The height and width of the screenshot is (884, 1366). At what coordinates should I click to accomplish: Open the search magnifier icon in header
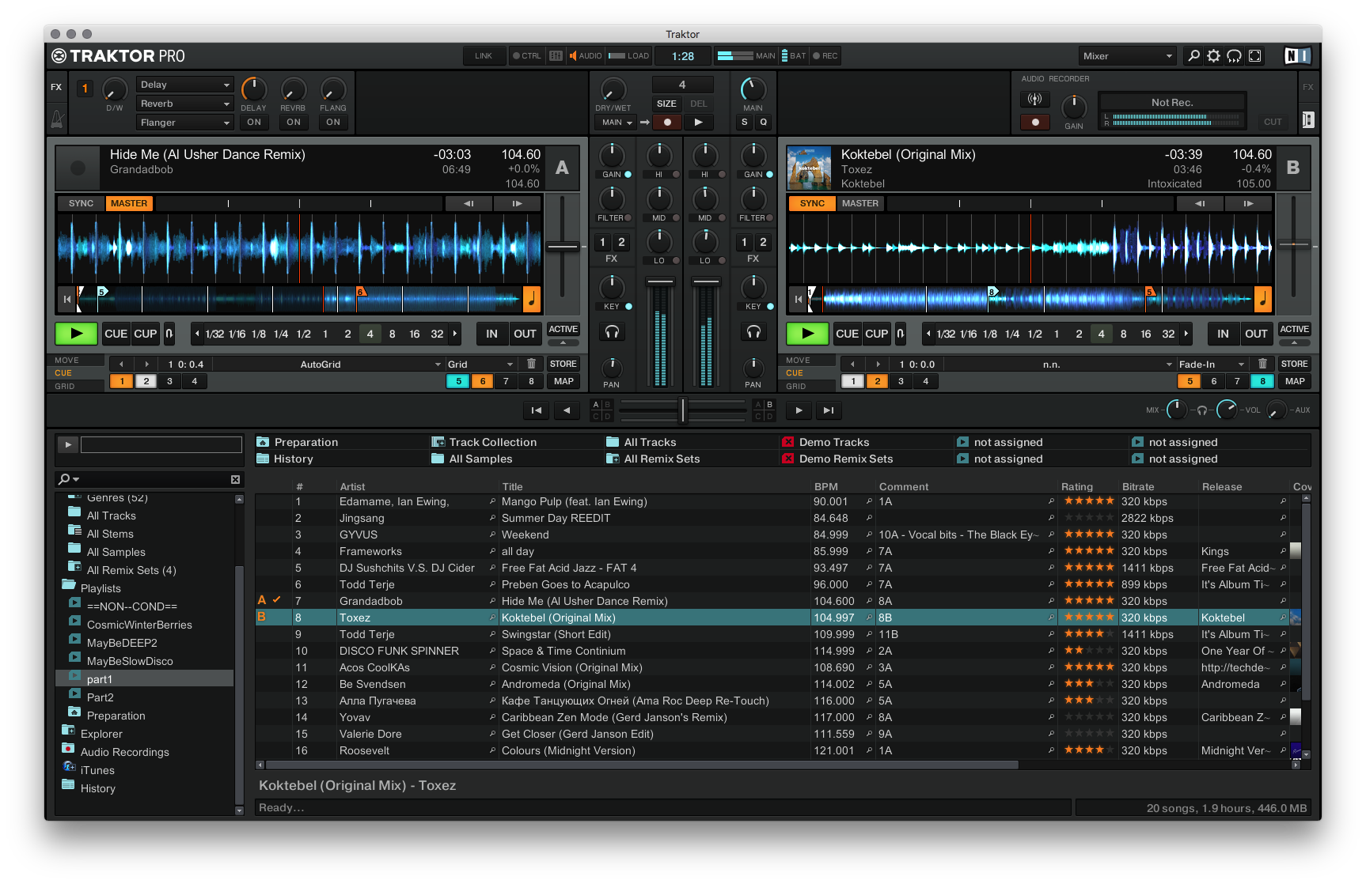coord(1193,56)
